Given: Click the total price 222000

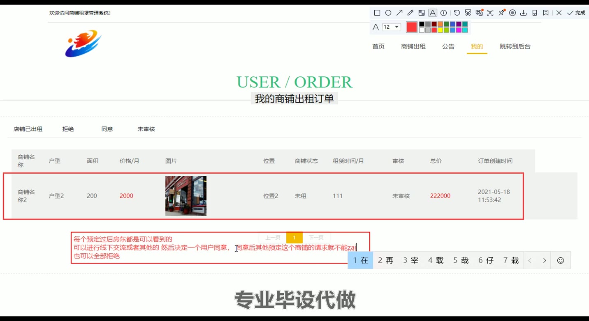Looking at the screenshot, I should tap(440, 196).
